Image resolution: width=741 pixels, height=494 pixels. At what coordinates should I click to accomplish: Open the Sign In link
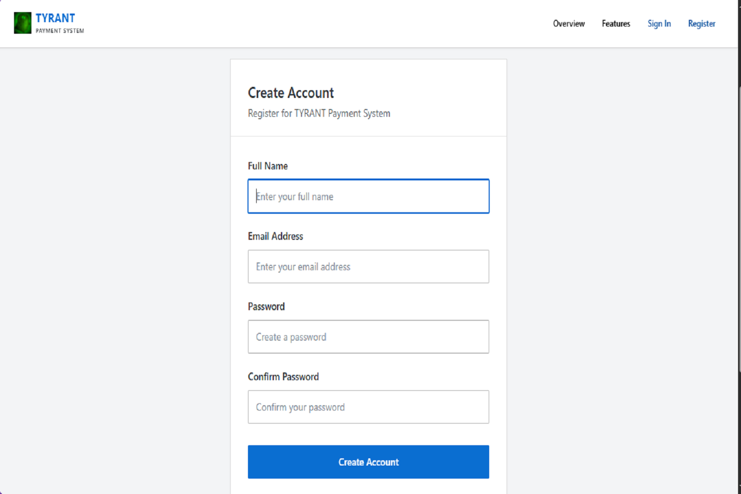[x=659, y=24]
